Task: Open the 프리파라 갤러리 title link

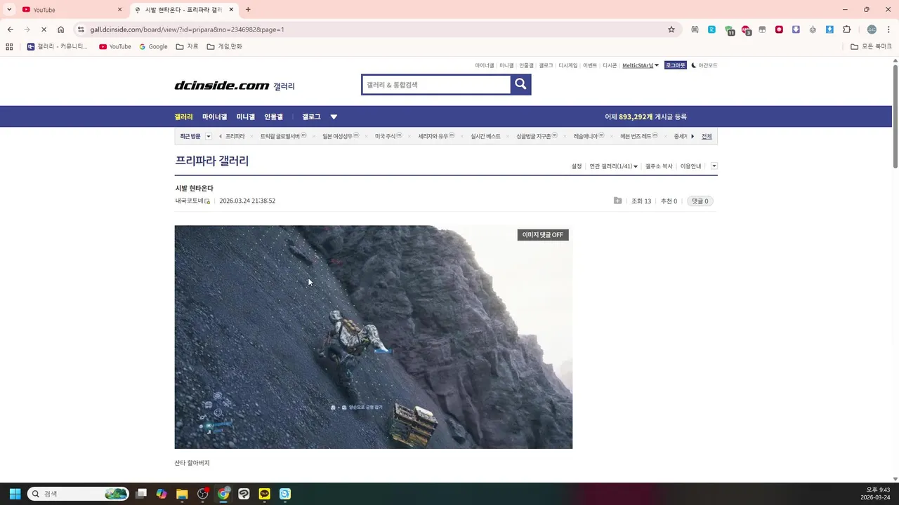Action: point(211,161)
